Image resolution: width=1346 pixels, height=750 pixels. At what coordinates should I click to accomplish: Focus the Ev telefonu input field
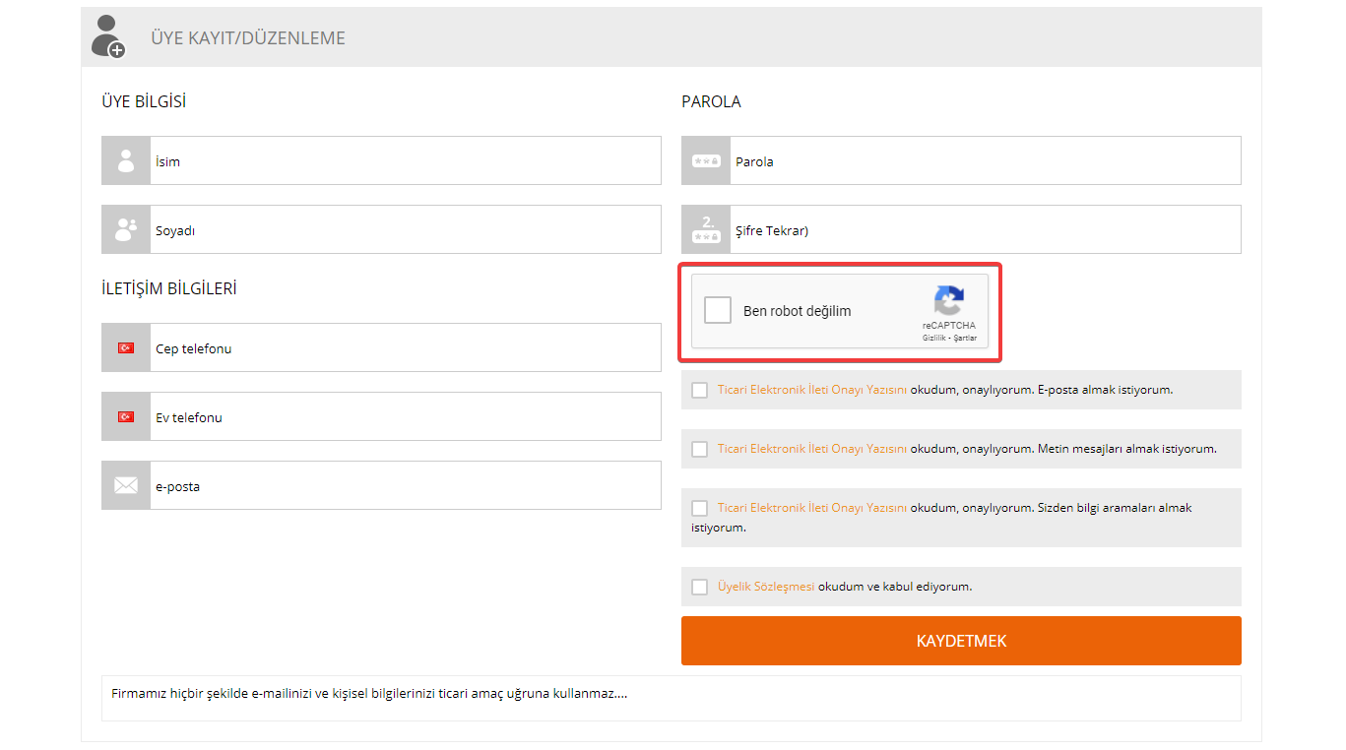(406, 416)
